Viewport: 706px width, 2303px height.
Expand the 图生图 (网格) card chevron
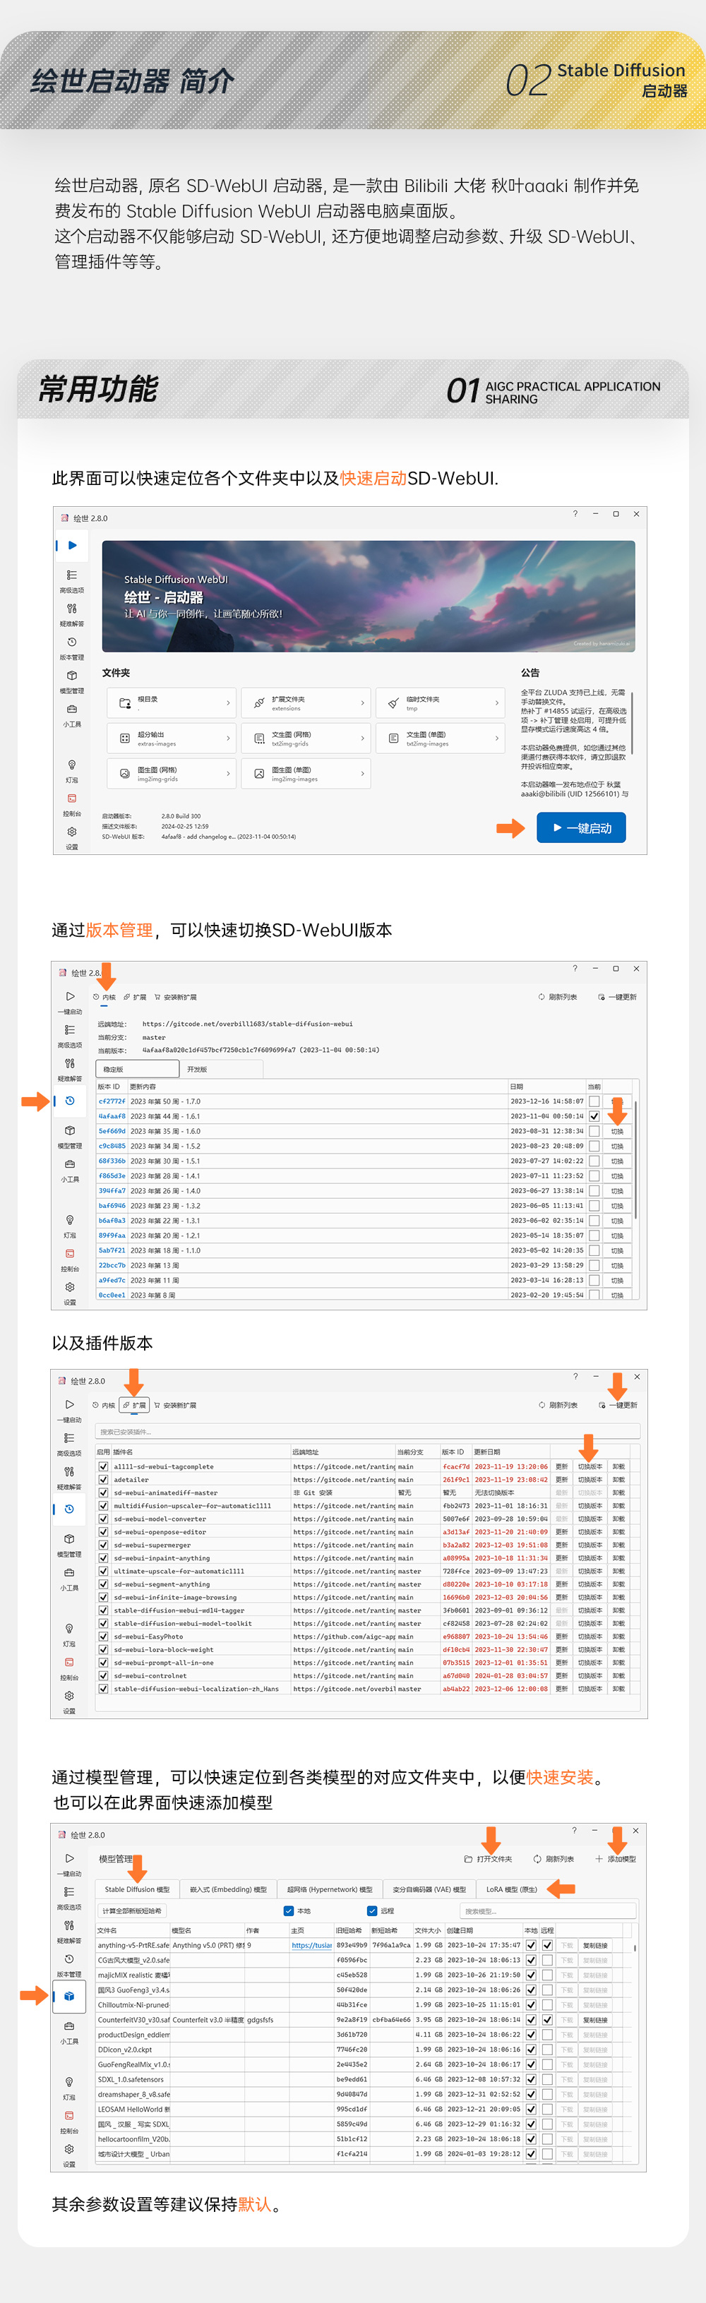228,773
